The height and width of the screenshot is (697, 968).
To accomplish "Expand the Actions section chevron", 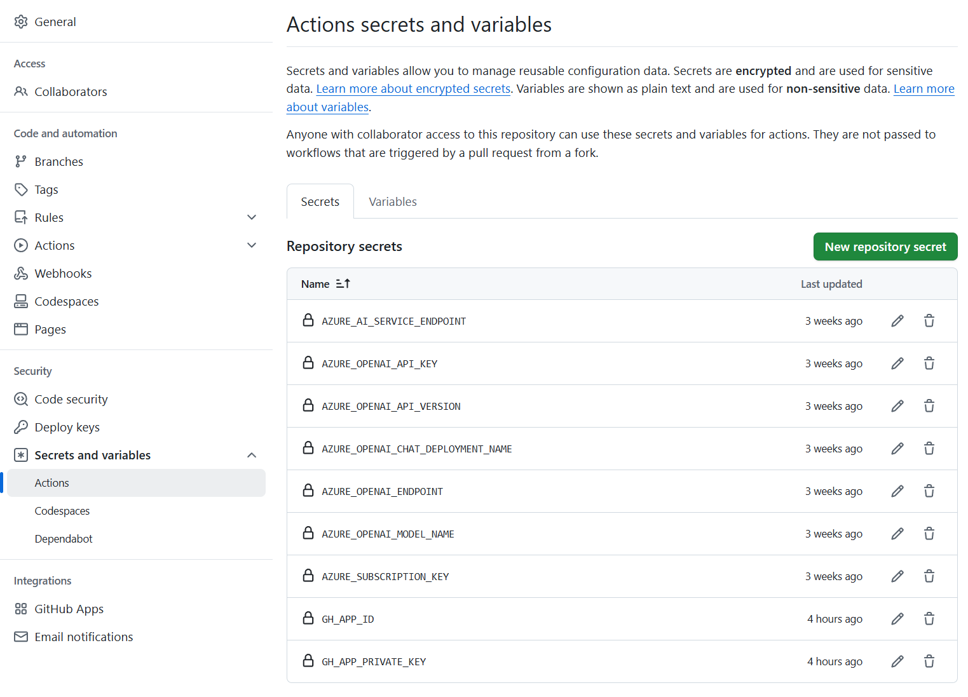I will point(252,245).
